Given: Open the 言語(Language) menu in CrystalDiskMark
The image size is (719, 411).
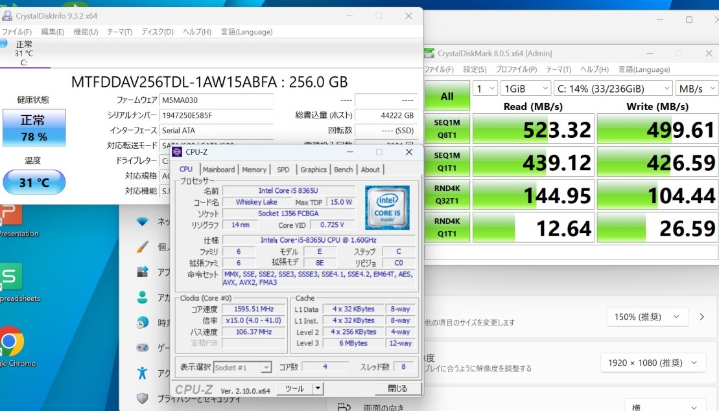Looking at the screenshot, I should 644,69.
